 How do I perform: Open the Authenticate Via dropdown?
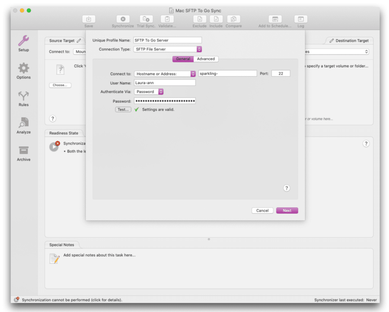click(x=148, y=92)
